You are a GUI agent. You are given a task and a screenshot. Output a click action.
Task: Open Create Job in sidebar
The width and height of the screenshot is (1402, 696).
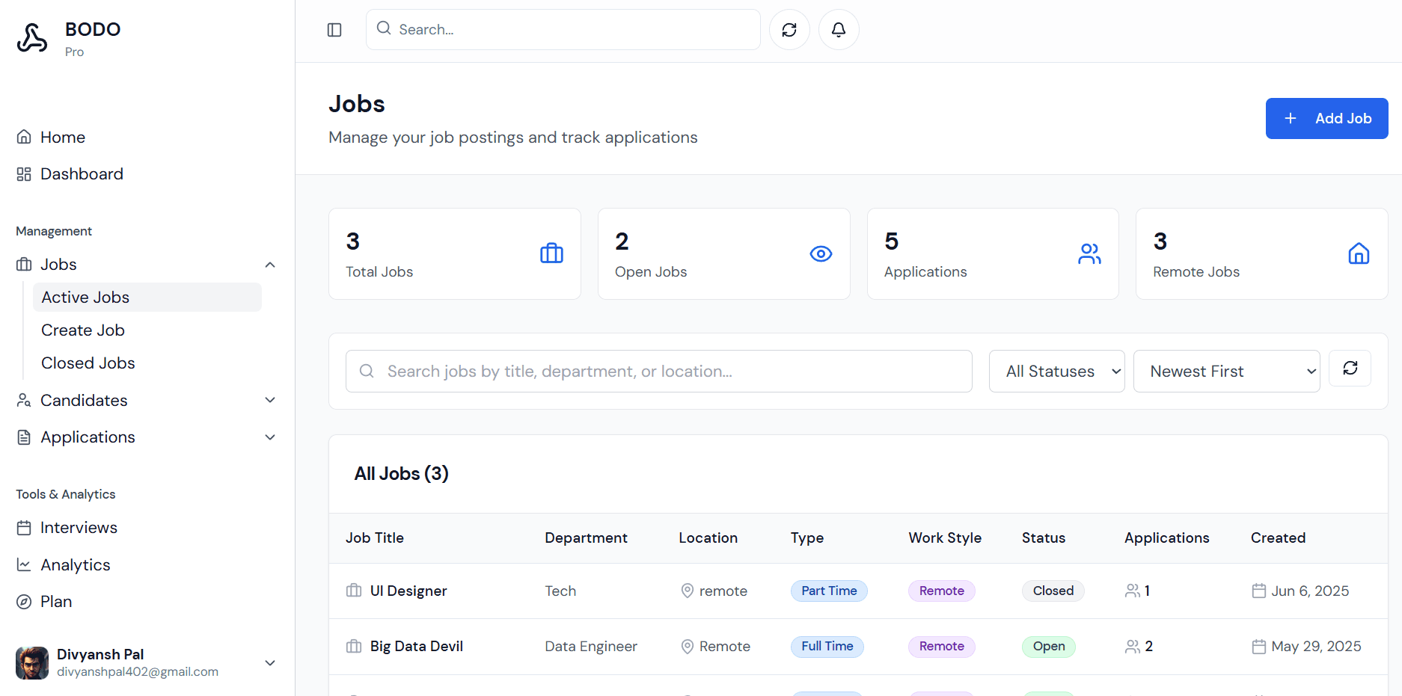83,330
